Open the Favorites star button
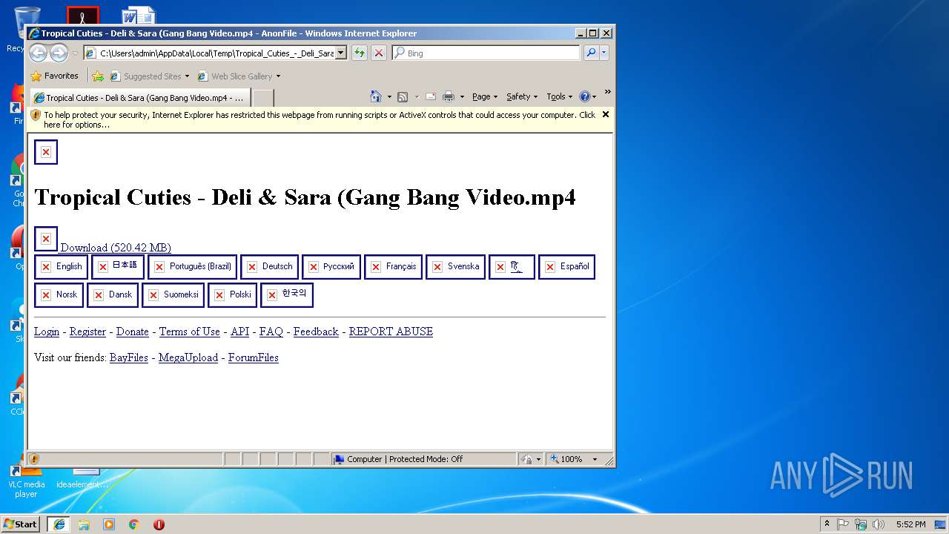The width and height of the screenshot is (949, 534). [54, 76]
